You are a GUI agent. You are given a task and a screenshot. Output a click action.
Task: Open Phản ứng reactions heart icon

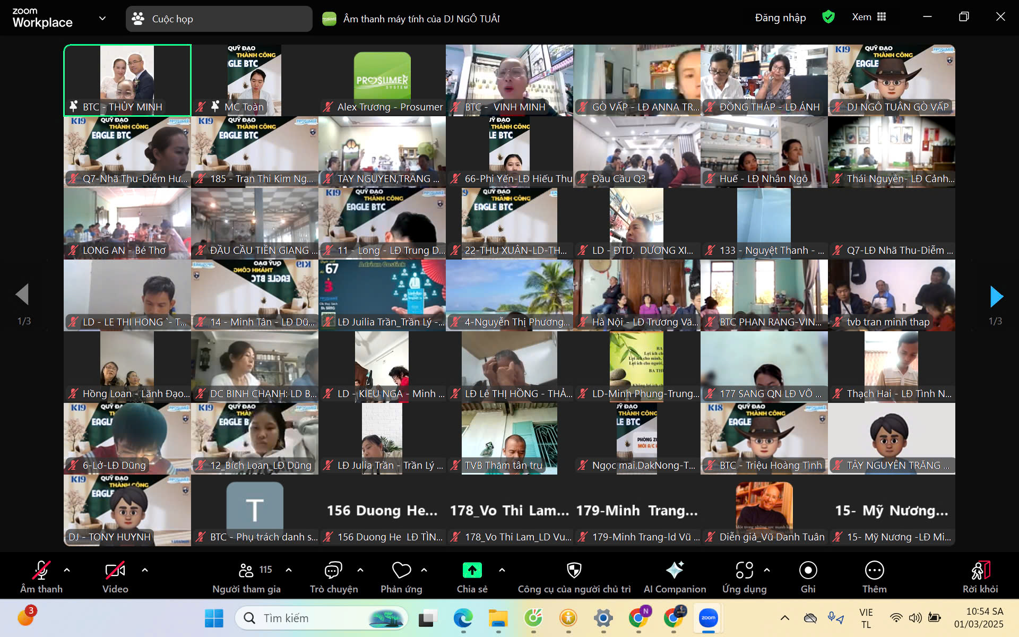[401, 571]
